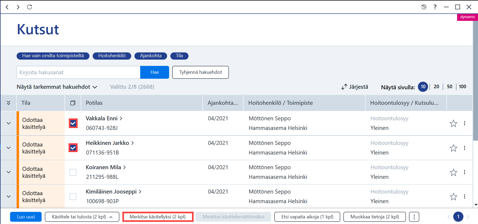This screenshot has height=224, width=478.
Task: Uncheck Vakkala Enni checkbox
Action: click(x=73, y=123)
